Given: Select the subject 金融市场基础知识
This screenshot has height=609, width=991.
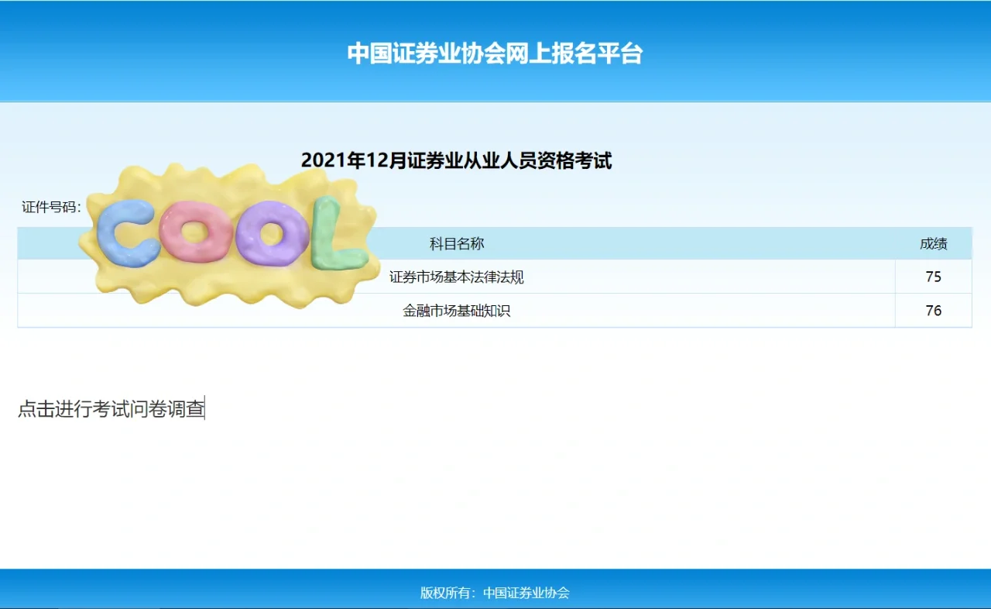Looking at the screenshot, I should tap(457, 311).
